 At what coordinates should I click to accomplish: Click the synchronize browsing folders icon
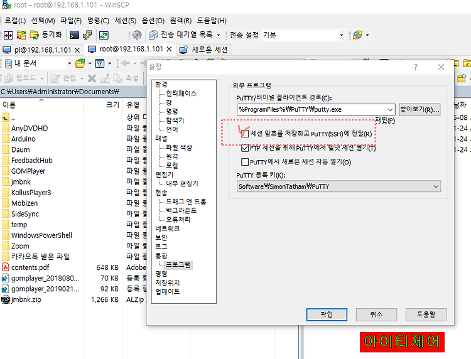pos(21,35)
